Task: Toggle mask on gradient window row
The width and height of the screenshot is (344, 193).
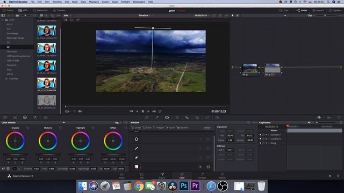Action: (208, 167)
